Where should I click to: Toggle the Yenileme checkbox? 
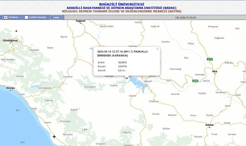click(x=6, y=17)
